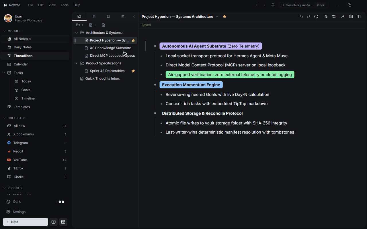Toggle star on Project Hyperion tree row
Image resolution: width=367 pixels, height=229 pixels.
click(133, 40)
